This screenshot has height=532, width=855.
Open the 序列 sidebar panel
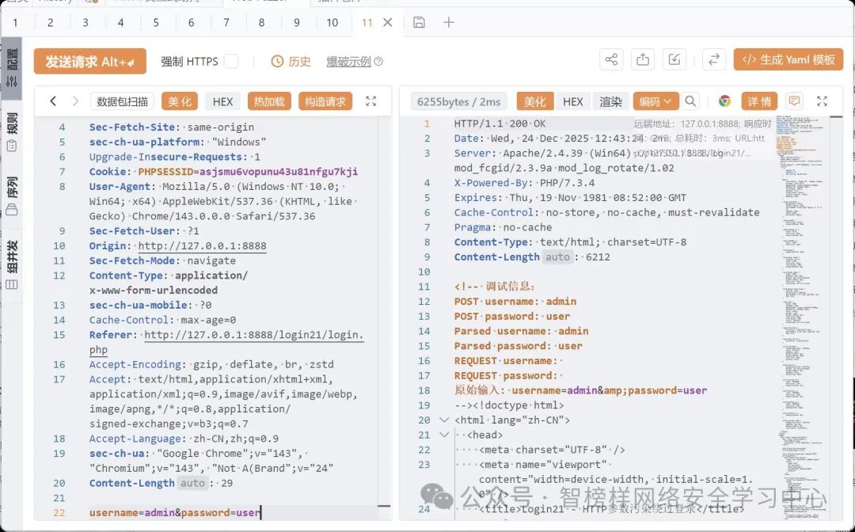tap(12, 196)
